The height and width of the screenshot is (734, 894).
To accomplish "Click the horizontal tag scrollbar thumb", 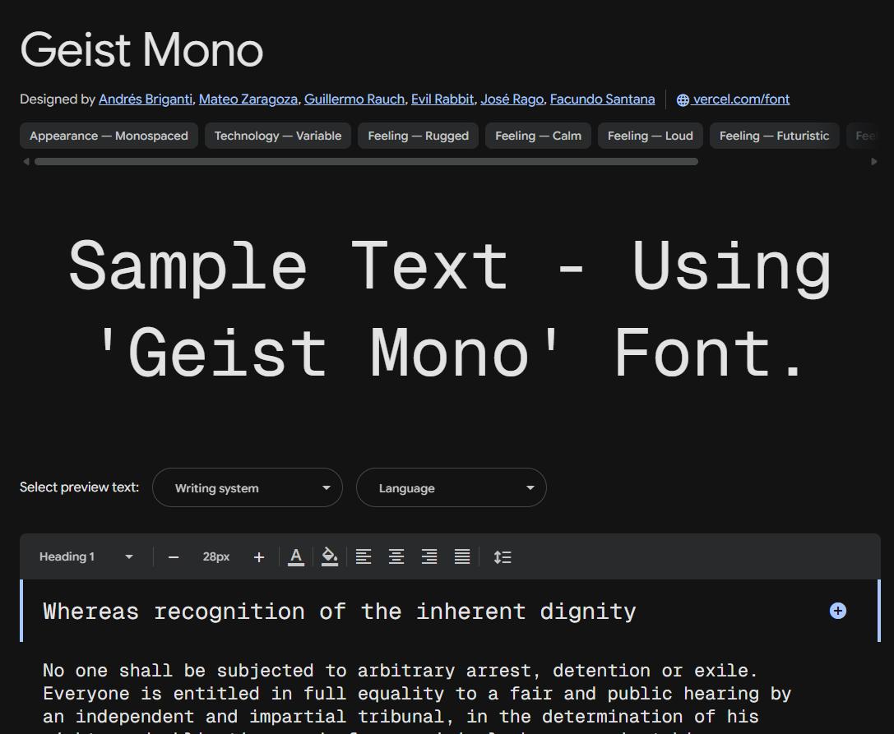I will (366, 161).
